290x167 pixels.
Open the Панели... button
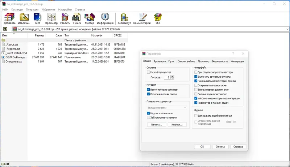(157, 125)
